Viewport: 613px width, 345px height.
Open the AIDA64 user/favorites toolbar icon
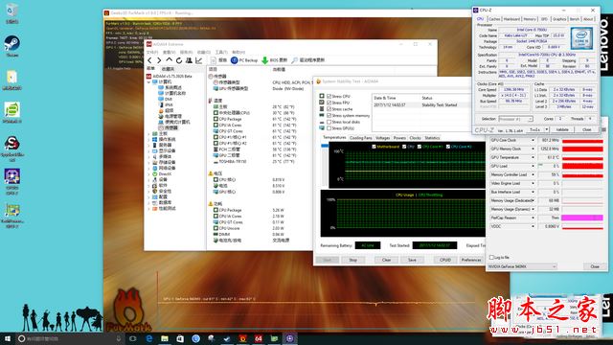[189, 60]
